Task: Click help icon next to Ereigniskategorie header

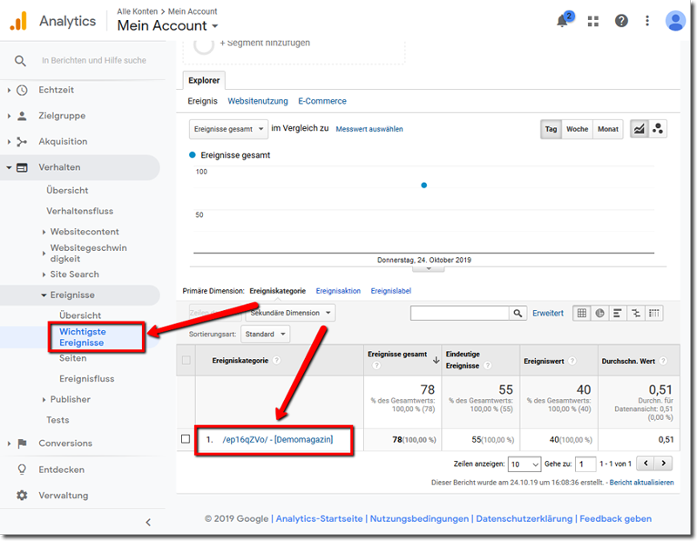Action: pyautogui.click(x=276, y=361)
